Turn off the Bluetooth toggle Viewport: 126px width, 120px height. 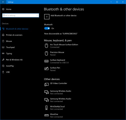click(47, 28)
